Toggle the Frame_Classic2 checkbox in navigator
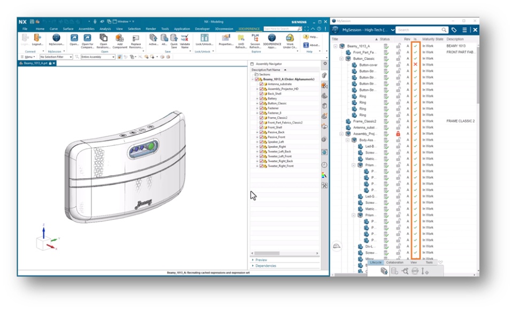513x310 pixels. 261,117
